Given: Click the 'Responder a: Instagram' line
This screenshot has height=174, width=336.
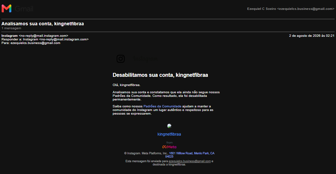Looking at the screenshot, I should point(45,39).
